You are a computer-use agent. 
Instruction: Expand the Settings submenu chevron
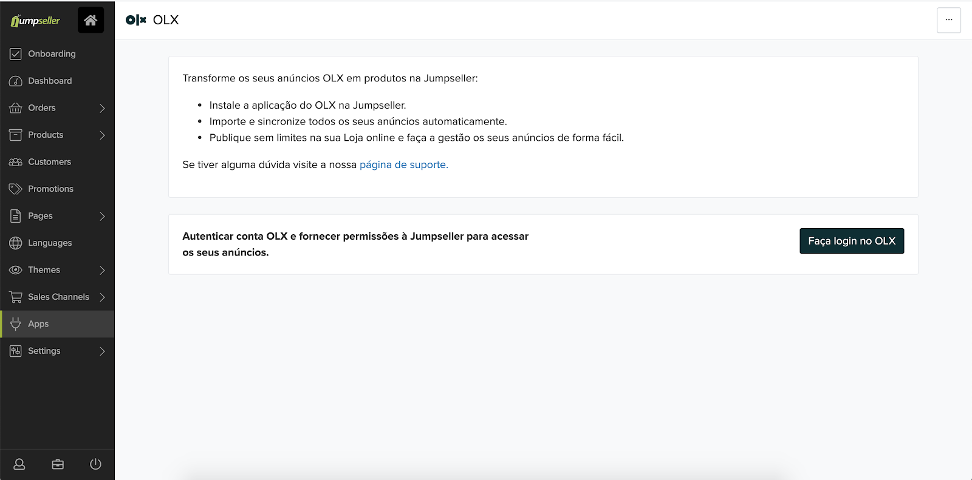[x=102, y=351]
